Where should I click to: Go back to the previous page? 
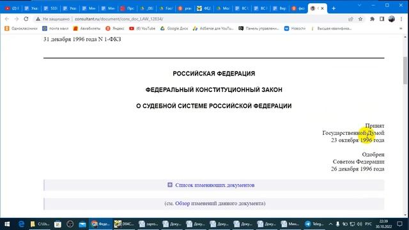coord(7,19)
